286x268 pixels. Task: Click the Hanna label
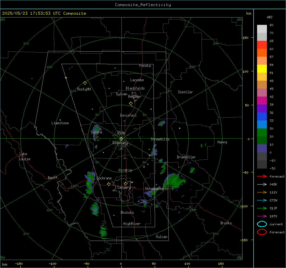[222, 142]
